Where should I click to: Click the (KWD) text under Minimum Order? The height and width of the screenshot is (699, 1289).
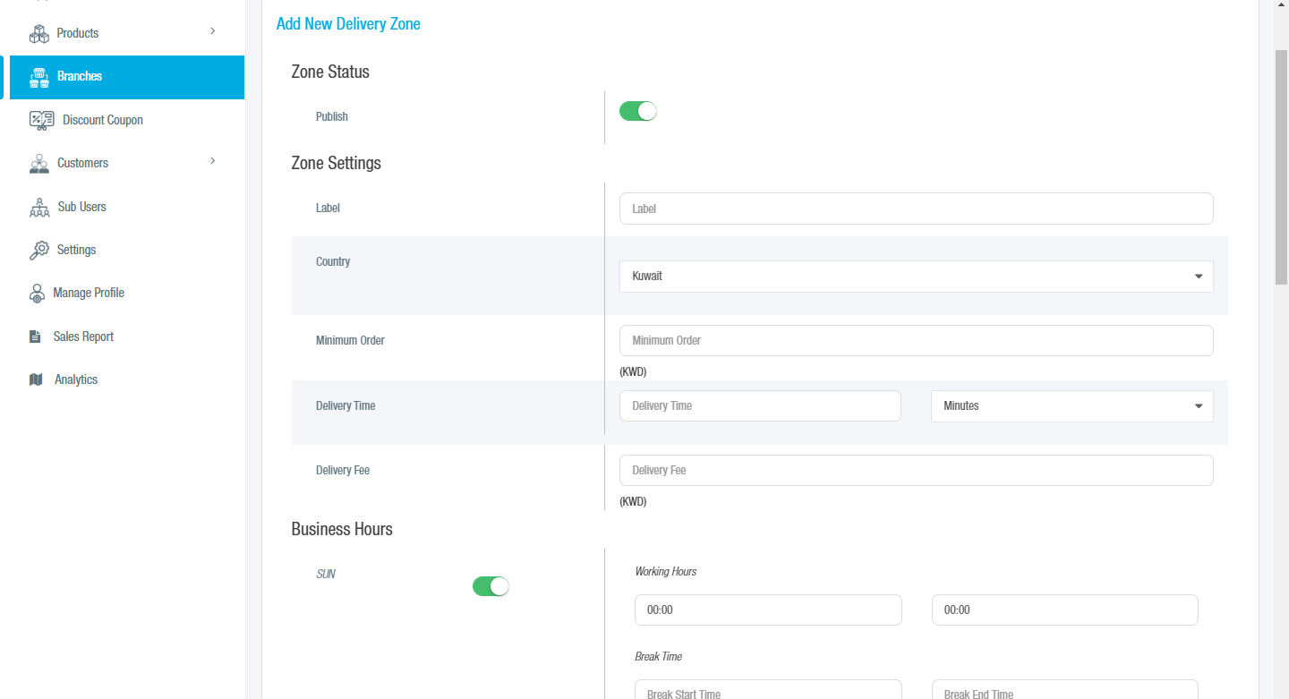click(633, 371)
